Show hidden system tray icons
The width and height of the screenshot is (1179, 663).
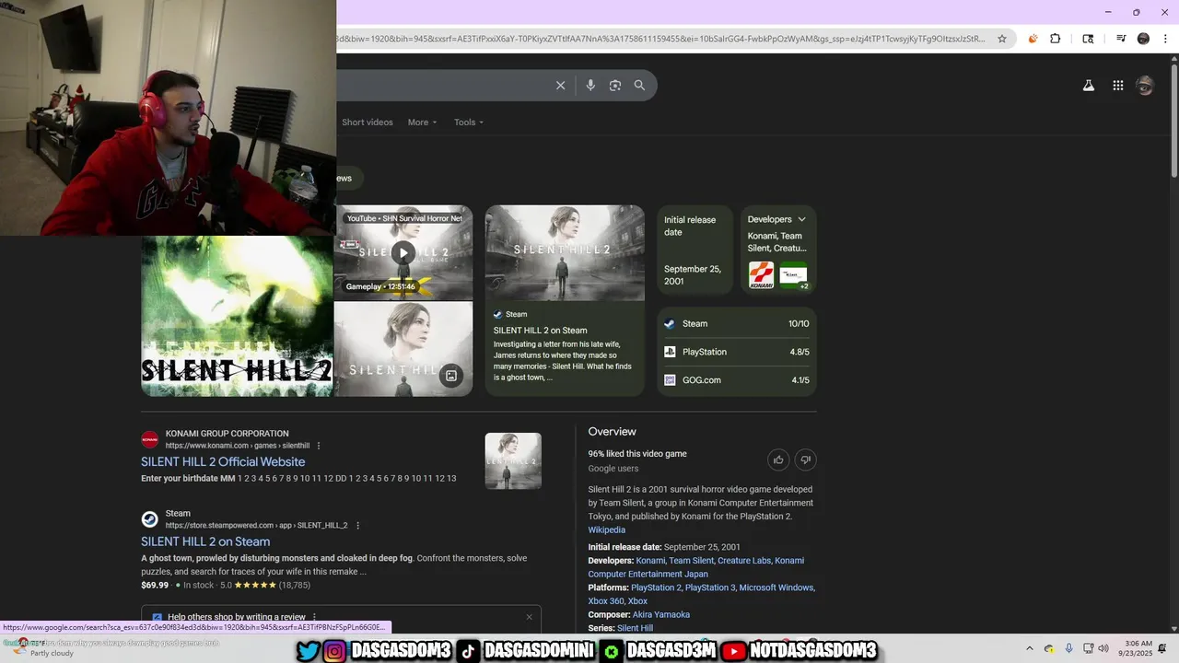[x=1030, y=648]
